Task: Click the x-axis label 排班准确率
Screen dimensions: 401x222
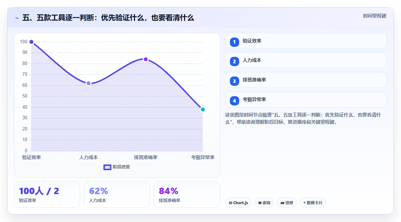Action: 145,157
